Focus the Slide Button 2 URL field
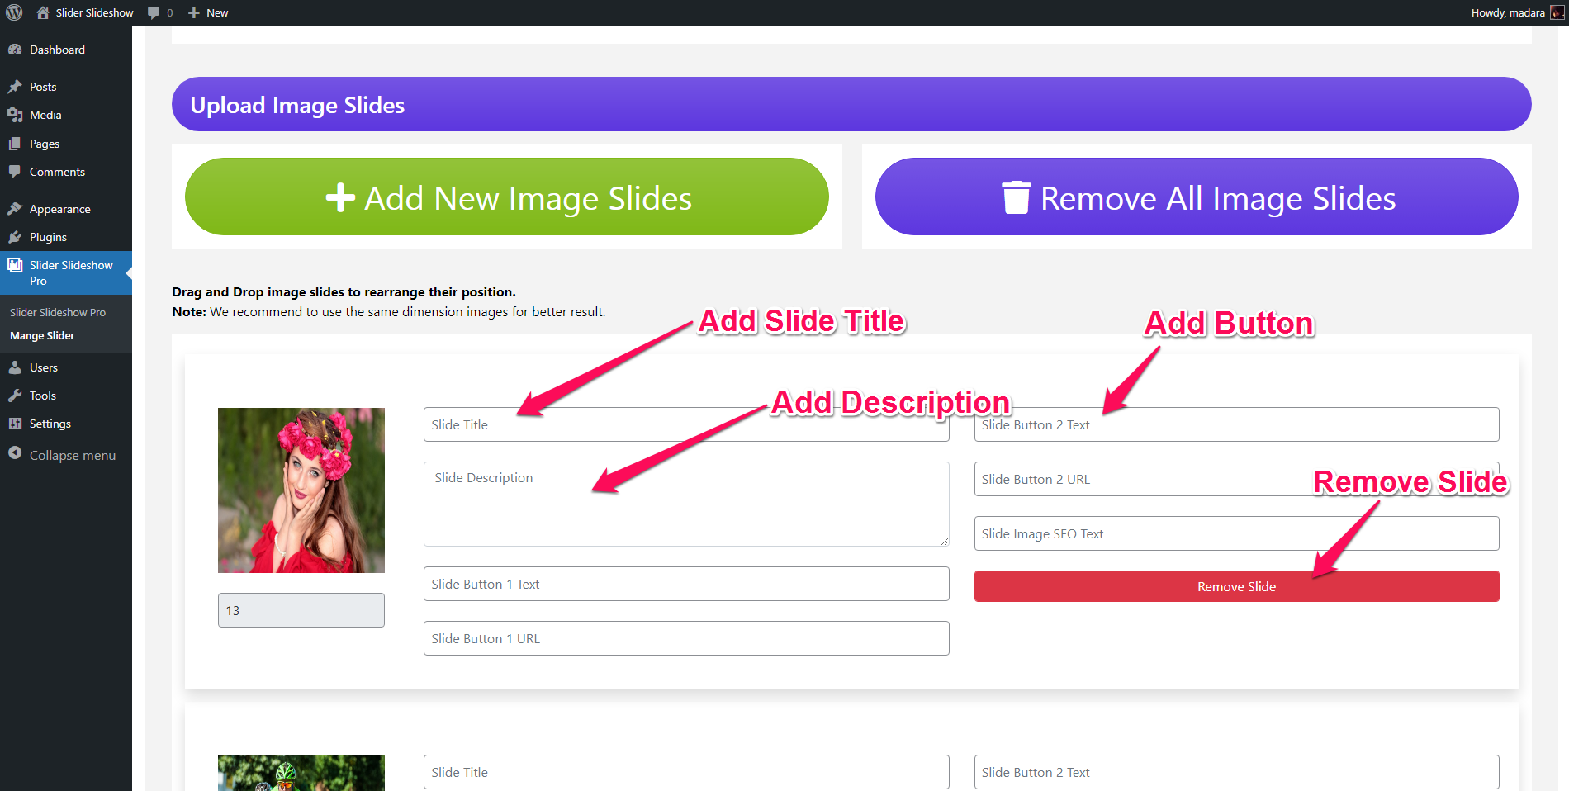1569x791 pixels. 1236,479
